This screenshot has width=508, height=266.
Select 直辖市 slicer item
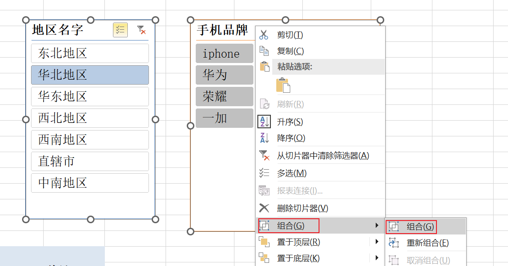(x=90, y=161)
